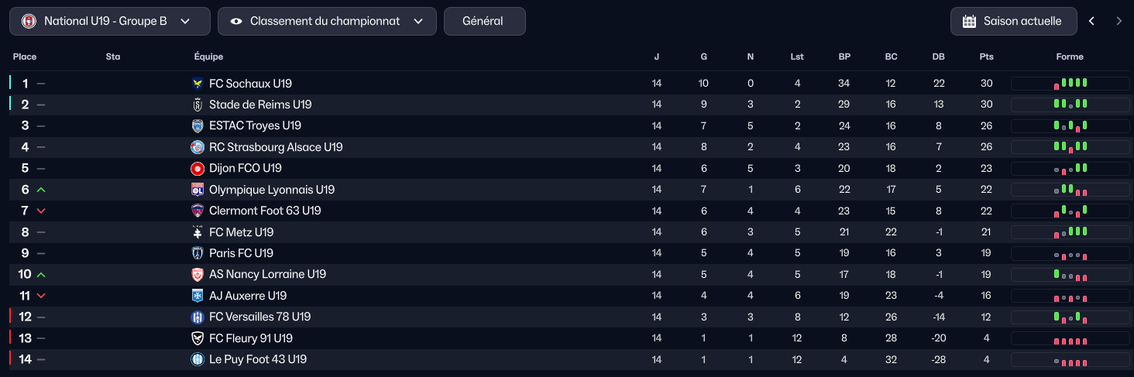This screenshot has height=377, width=1134.
Task: Sort the table by Équipe column header
Action: 208,57
